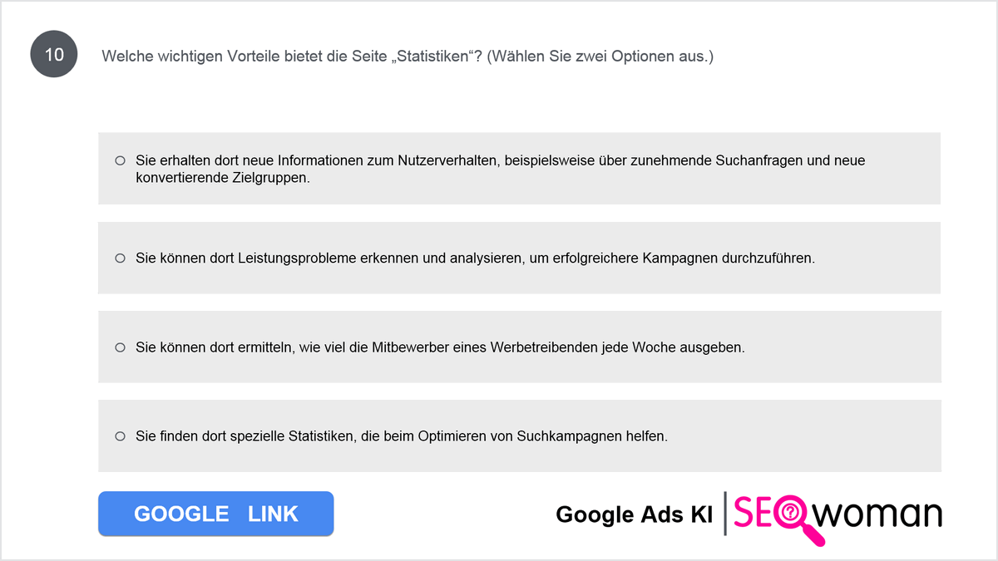The width and height of the screenshot is (998, 561).
Task: Click the pink divider line beside Google Ads KI
Action: [726, 514]
